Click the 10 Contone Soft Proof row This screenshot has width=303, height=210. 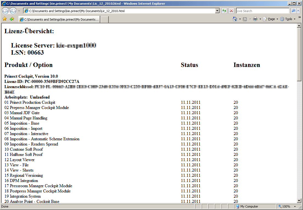pyautogui.click(x=24, y=149)
